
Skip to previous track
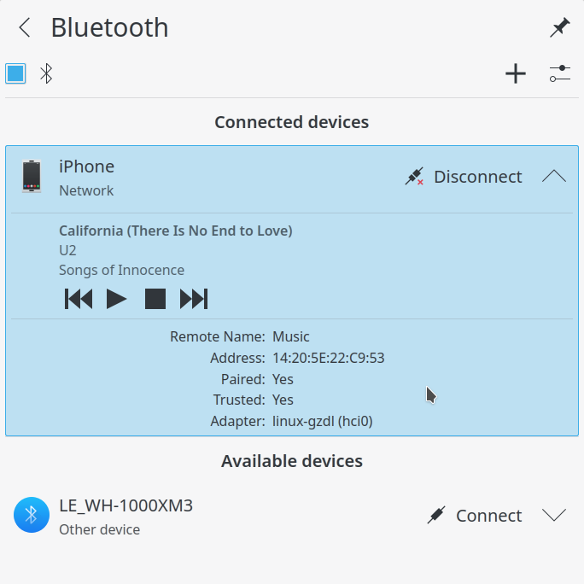click(79, 299)
